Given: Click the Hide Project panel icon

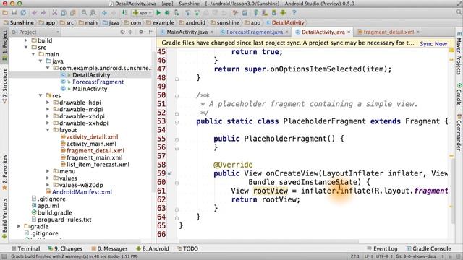Looking at the screenshot, I should click(x=151, y=32).
